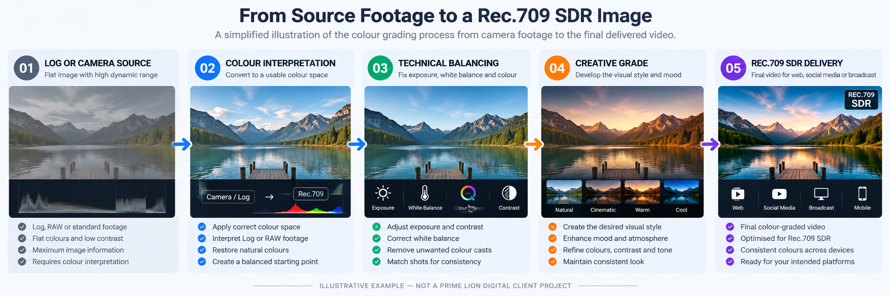Choose the Contrast half-circle icon
Image resolution: width=890 pixels, height=296 pixels.
[509, 193]
